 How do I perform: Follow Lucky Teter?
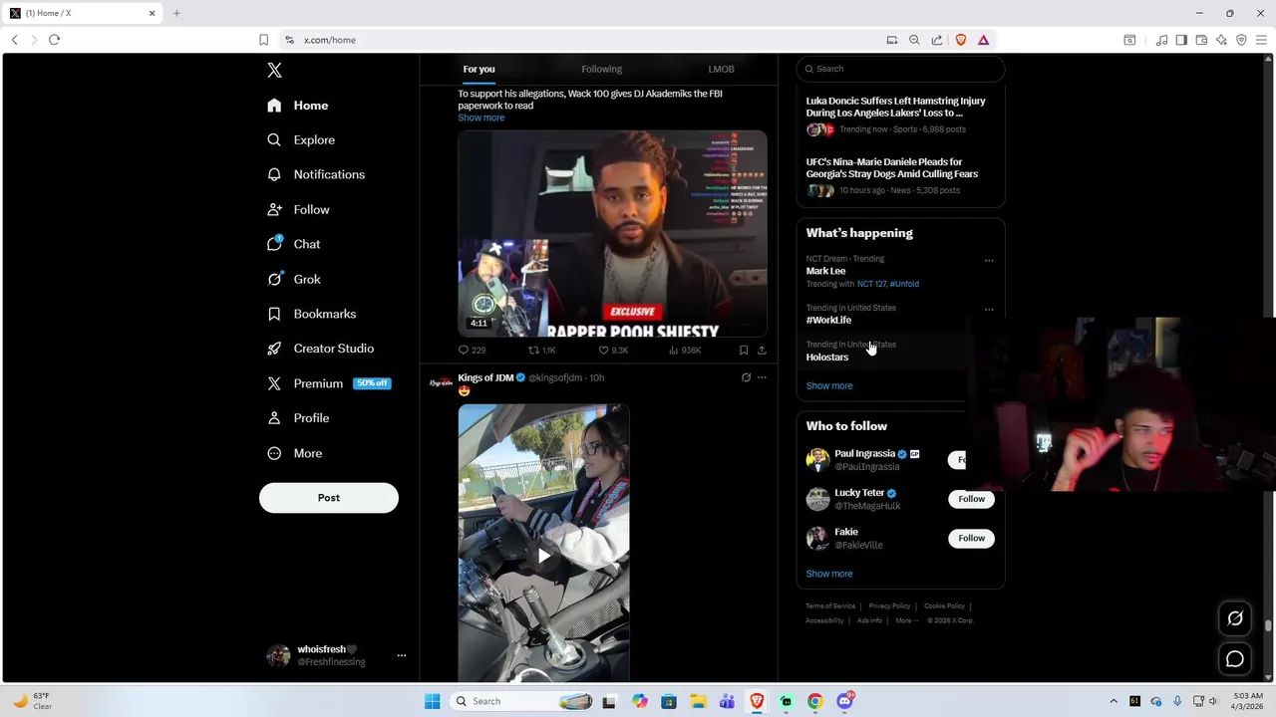[x=971, y=499]
